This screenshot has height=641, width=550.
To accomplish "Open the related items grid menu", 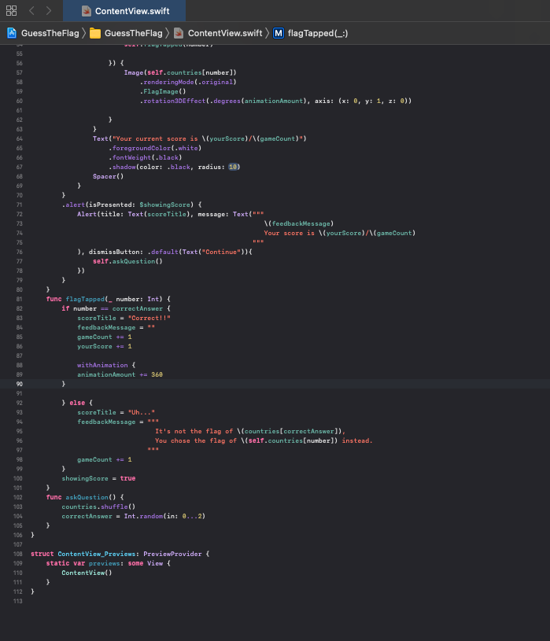I will coord(12,11).
